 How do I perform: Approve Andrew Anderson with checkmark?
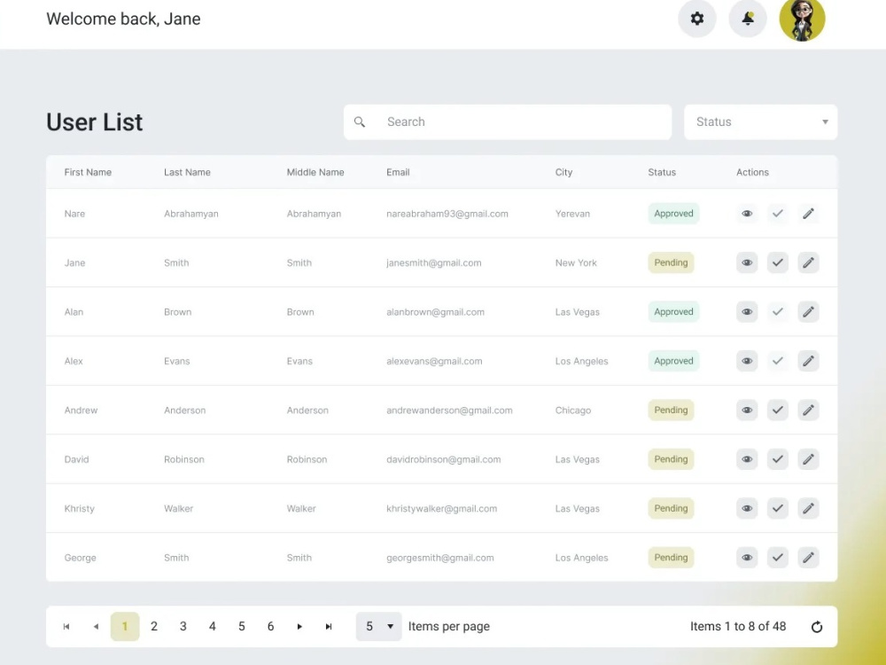click(778, 410)
